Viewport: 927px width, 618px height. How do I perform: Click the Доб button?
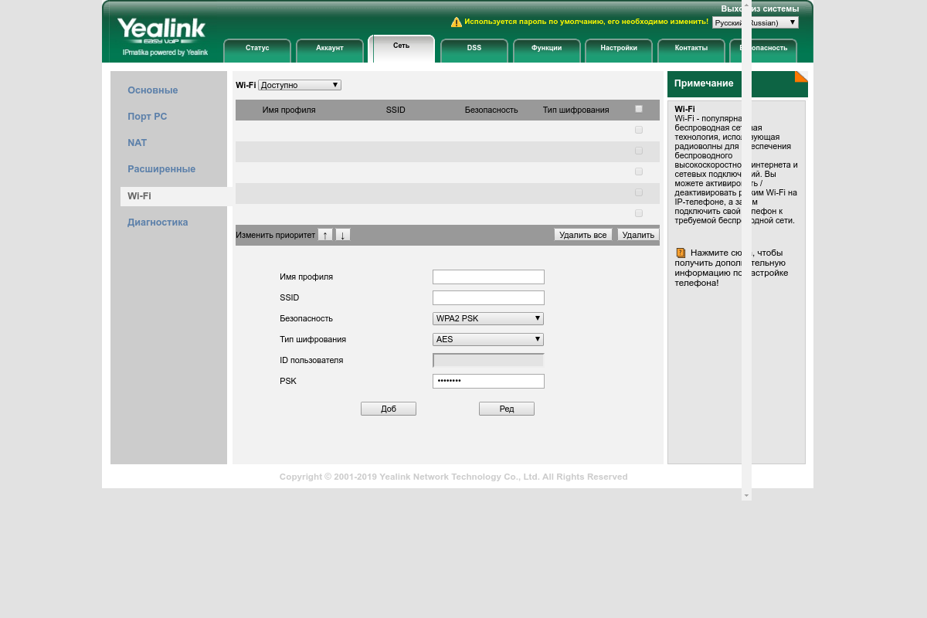point(389,409)
